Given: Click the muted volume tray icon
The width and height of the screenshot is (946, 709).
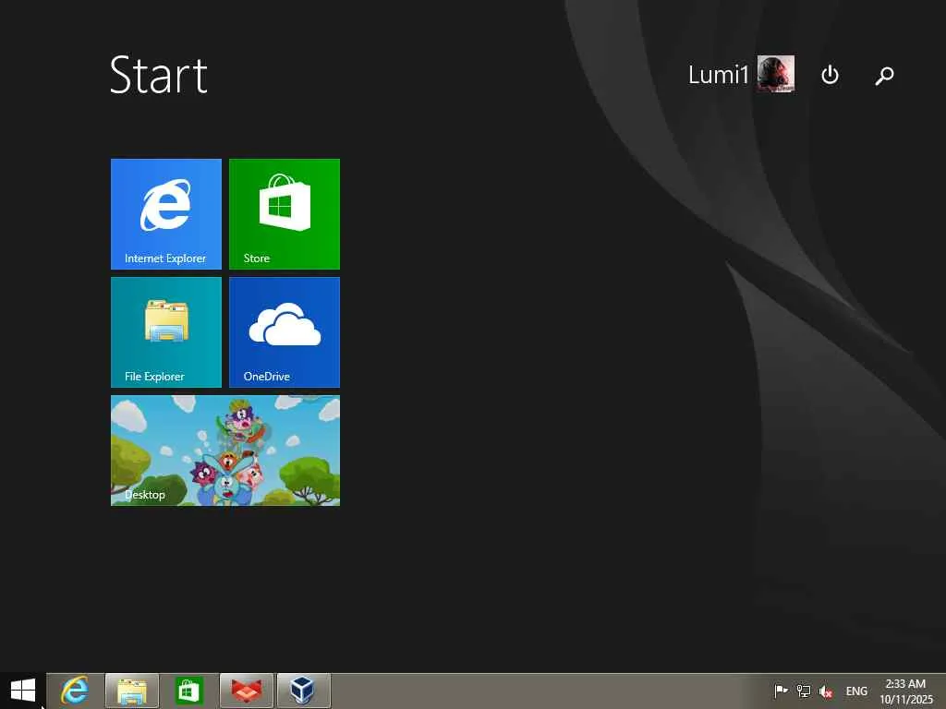Looking at the screenshot, I should (826, 691).
